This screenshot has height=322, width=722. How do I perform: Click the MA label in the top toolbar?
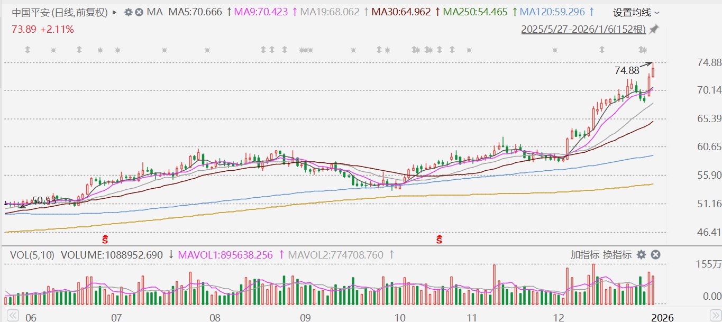point(155,12)
